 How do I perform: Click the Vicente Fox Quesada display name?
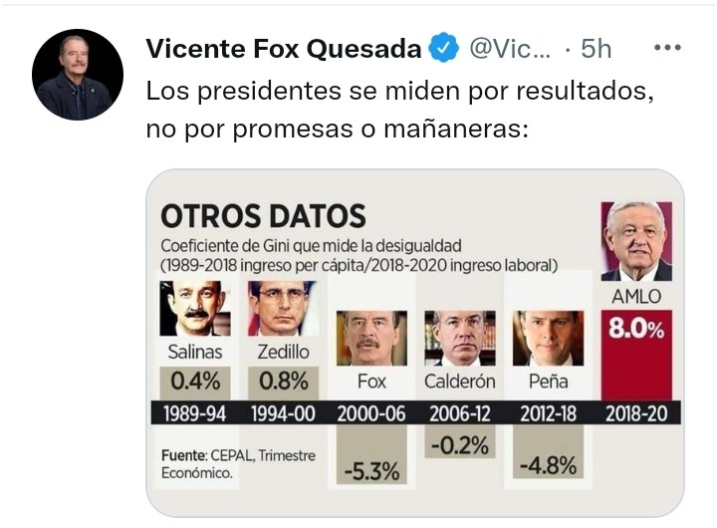[284, 48]
